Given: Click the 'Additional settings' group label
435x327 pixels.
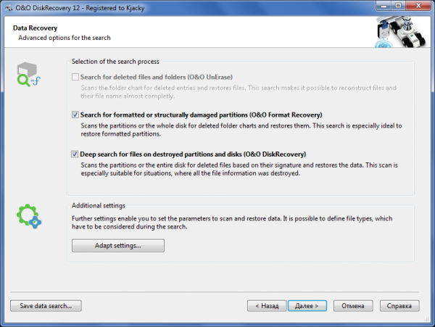Looking at the screenshot, I should click(x=99, y=205).
